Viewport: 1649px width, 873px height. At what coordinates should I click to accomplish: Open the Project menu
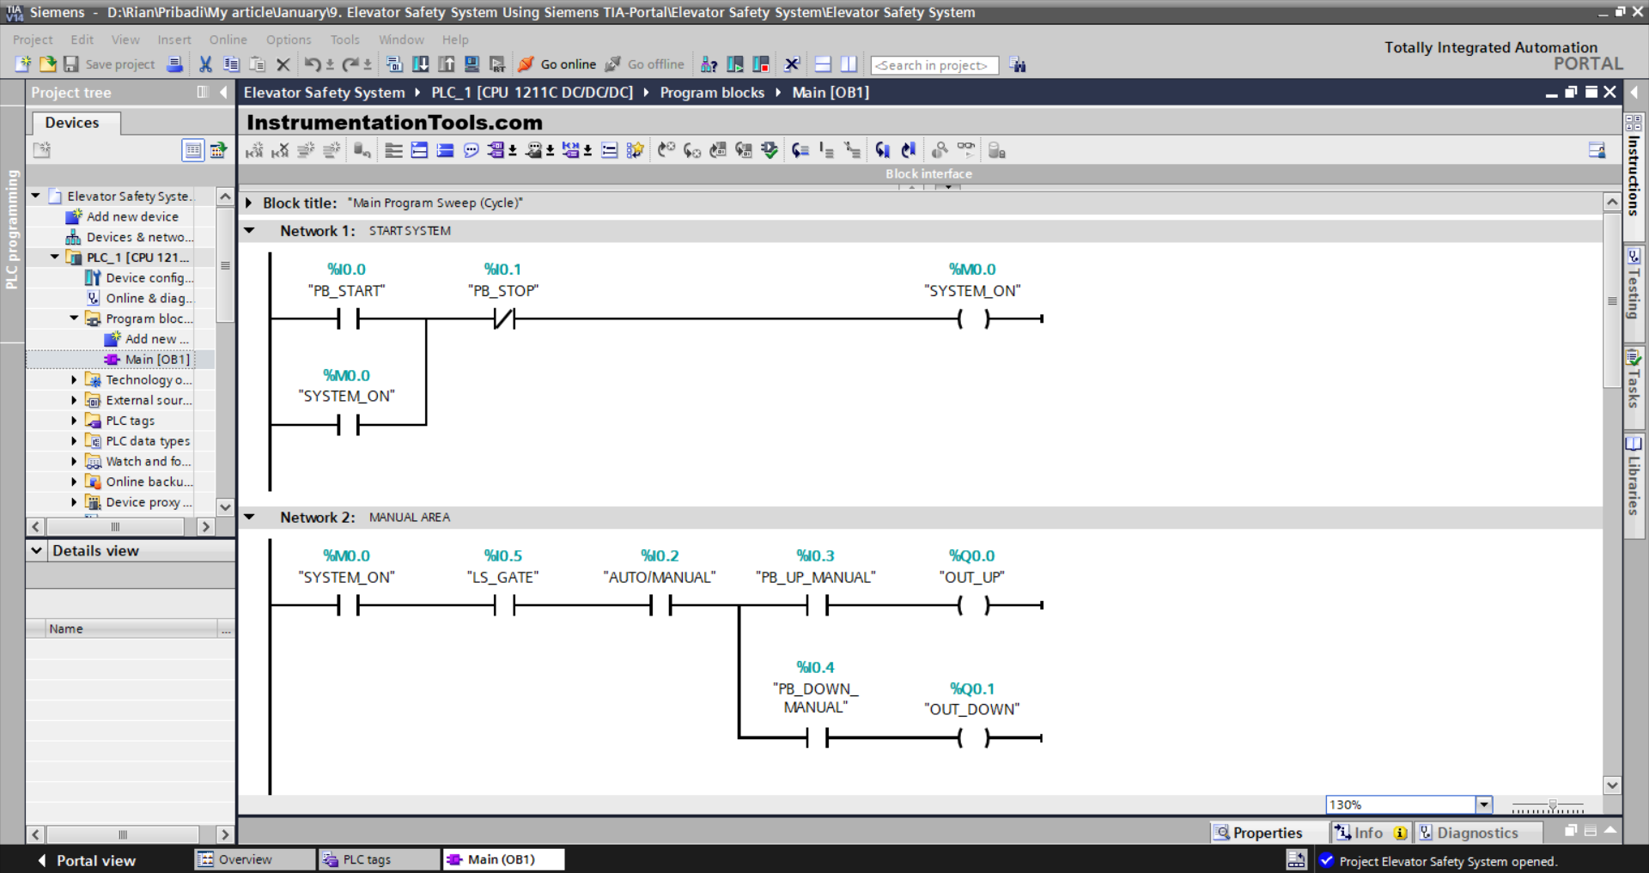[33, 39]
